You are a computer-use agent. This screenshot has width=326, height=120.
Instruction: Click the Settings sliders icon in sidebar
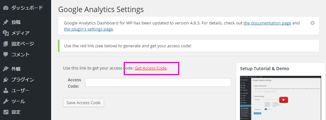tap(6, 112)
